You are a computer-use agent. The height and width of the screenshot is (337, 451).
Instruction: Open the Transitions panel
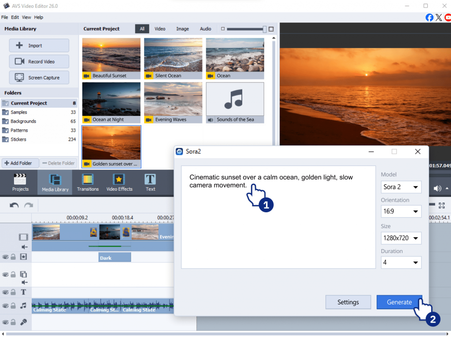tap(88, 182)
